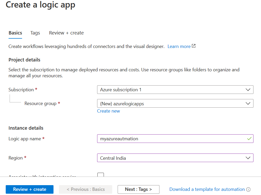Viewport: 261px width, 195px height.
Task: Tick the Associate with integration service checkbox
Action: pos(101,175)
